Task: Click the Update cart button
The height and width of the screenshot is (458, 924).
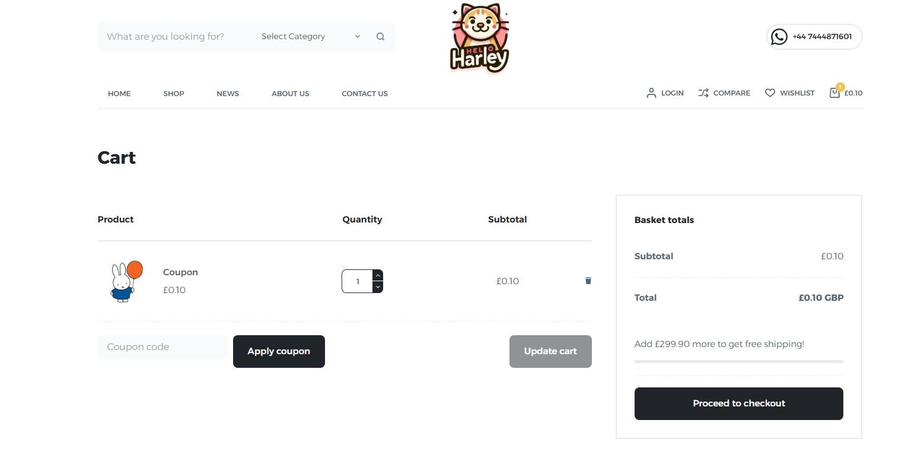Action: tap(550, 351)
